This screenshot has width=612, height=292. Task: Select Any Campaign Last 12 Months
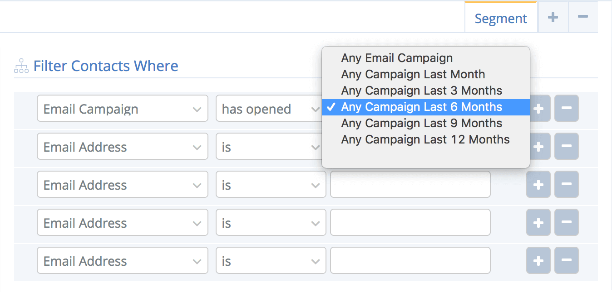point(426,139)
